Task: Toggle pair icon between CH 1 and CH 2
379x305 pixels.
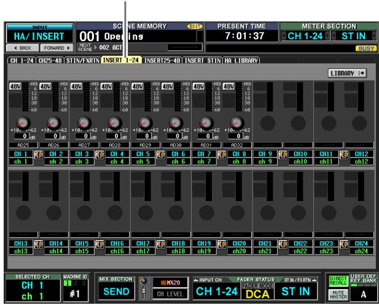Action: (x=39, y=155)
